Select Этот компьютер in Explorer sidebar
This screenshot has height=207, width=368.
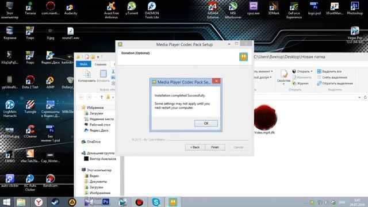pos(97,170)
